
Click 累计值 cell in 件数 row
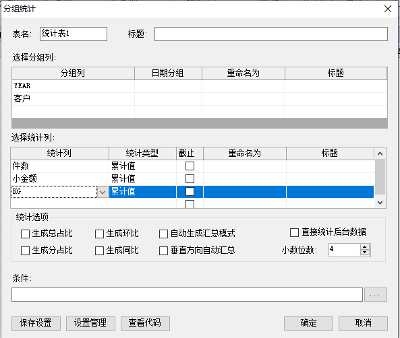click(142, 166)
